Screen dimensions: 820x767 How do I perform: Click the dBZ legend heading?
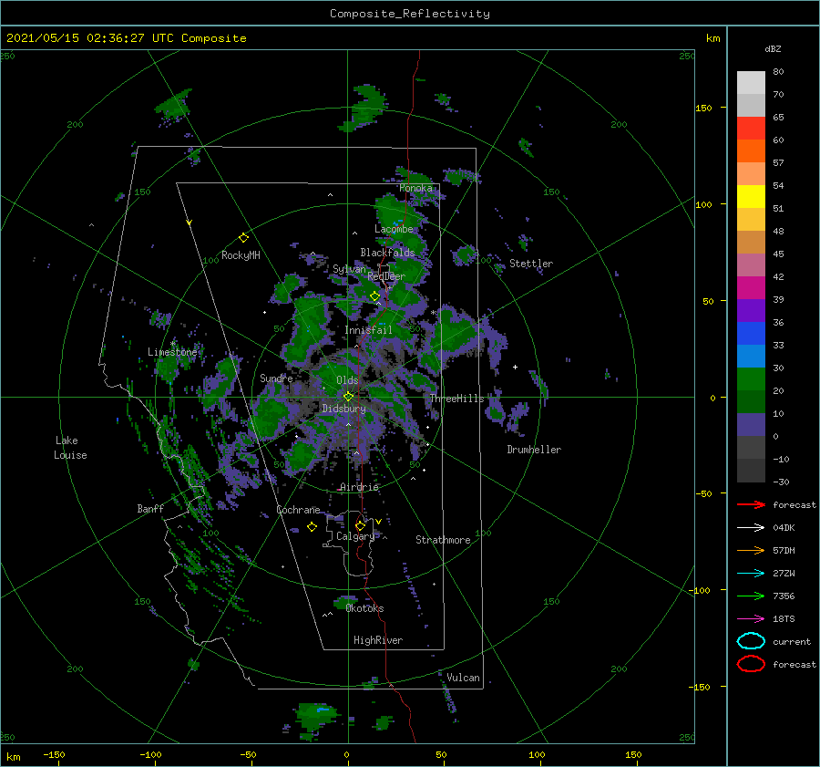pos(773,48)
